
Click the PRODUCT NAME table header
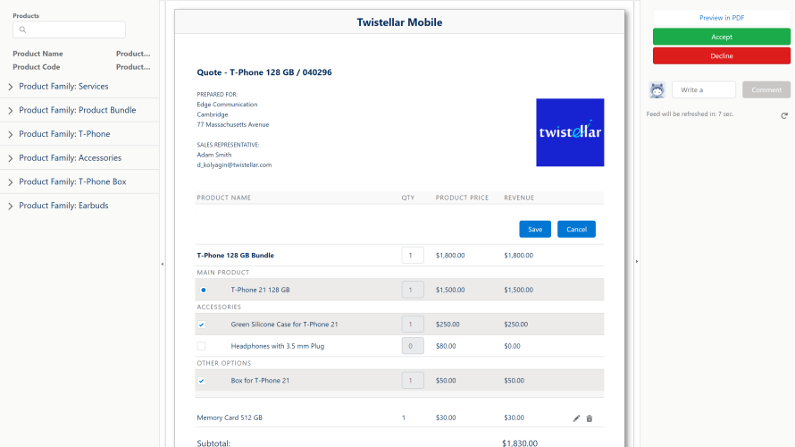tap(224, 198)
